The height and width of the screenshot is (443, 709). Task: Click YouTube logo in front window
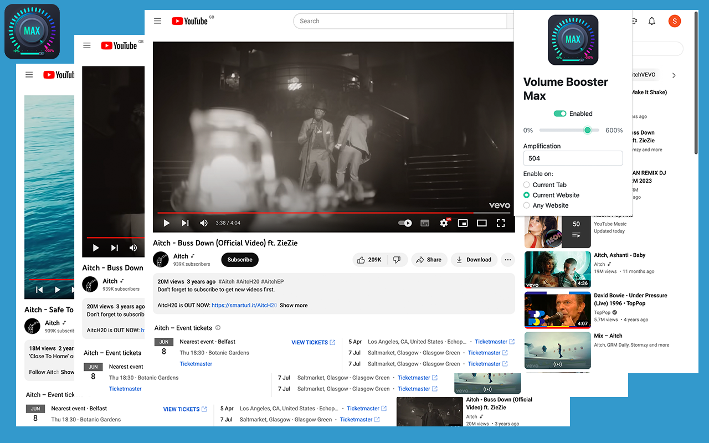(189, 21)
